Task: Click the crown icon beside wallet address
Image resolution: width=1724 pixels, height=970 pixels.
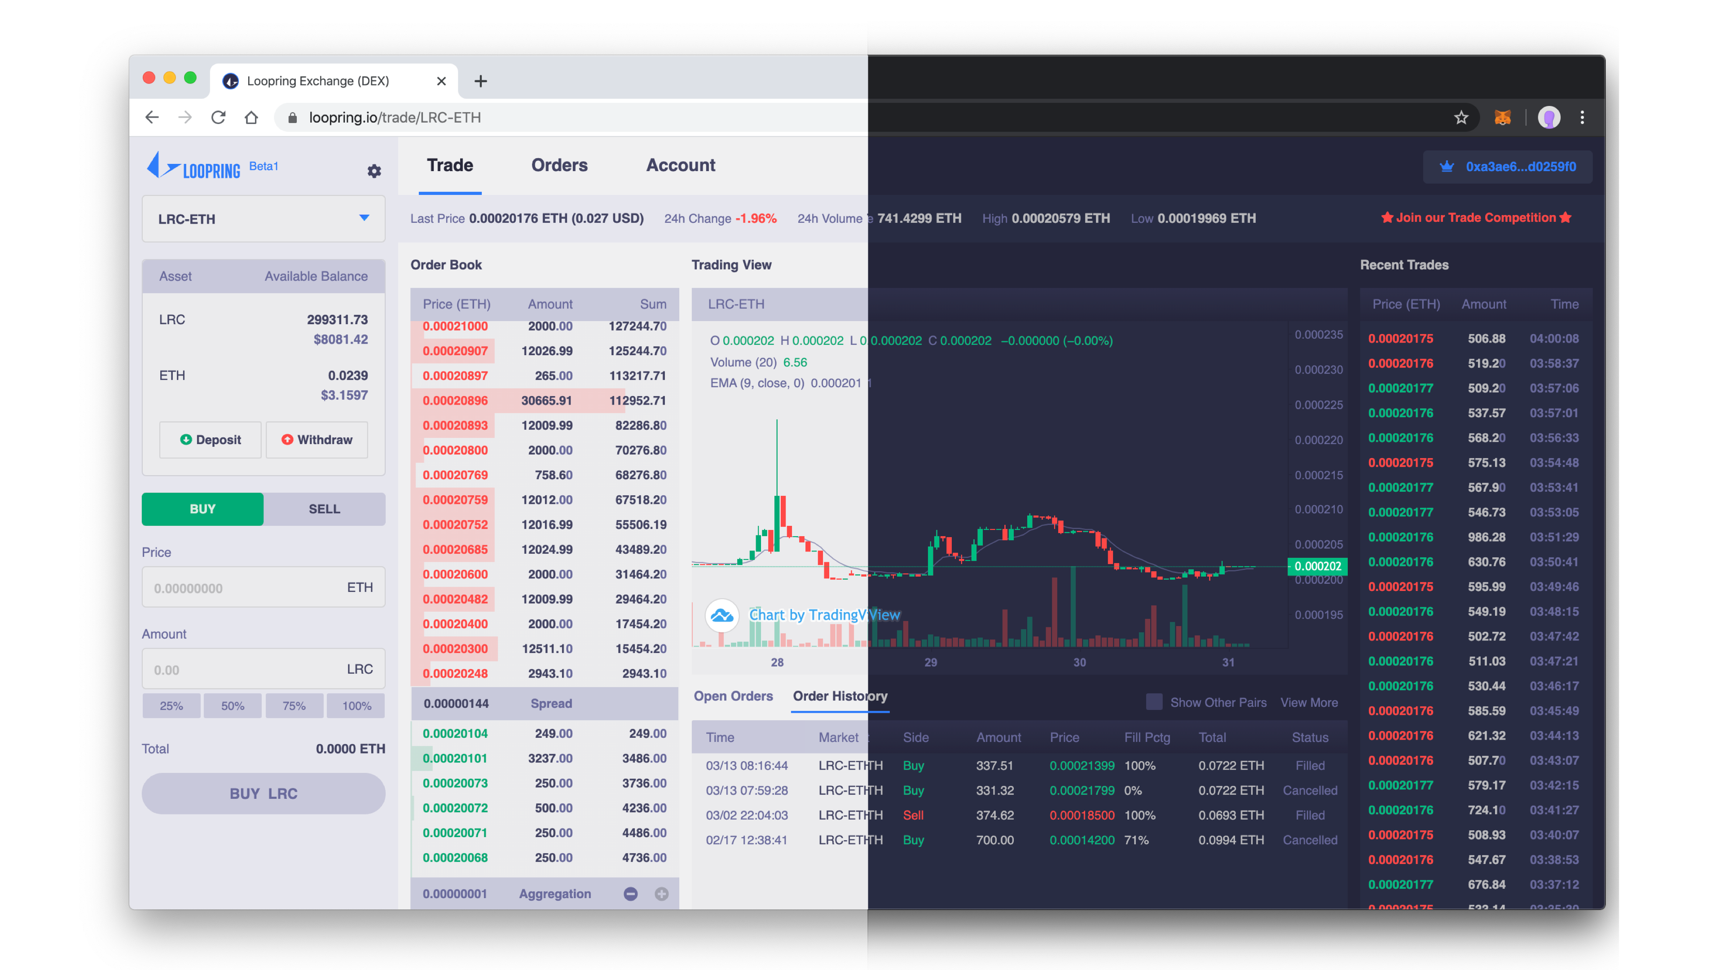Action: pos(1446,167)
